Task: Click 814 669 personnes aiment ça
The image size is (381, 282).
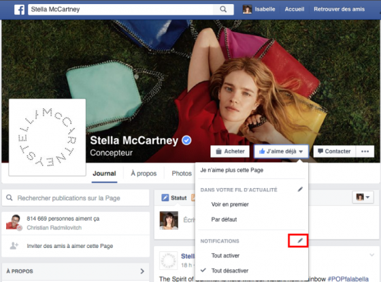Action: click(63, 219)
